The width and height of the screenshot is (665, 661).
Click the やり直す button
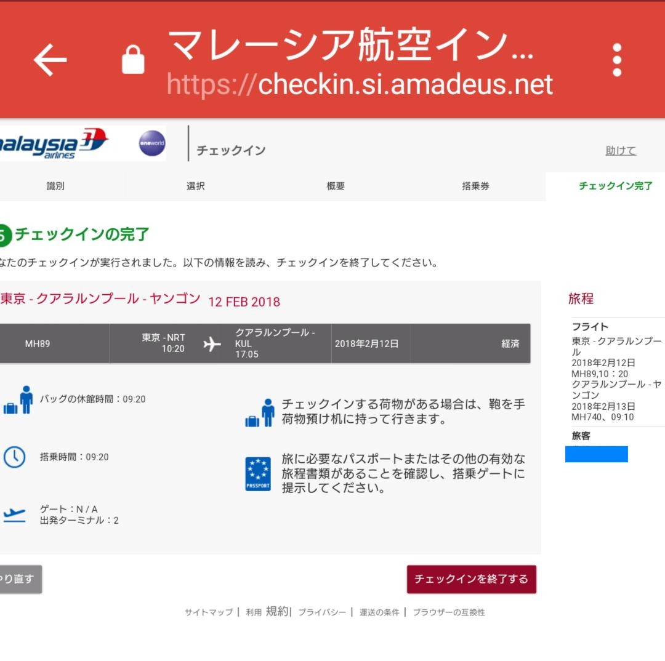point(20,579)
